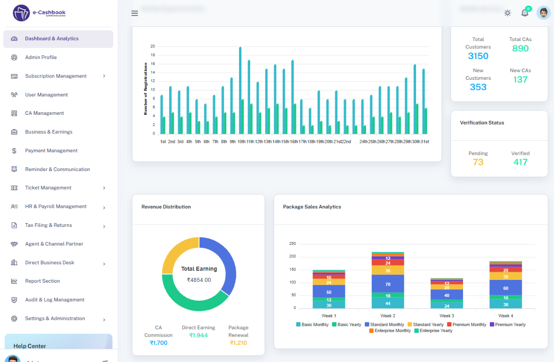Click the Audit & Log Management shield icon
The image size is (554, 362).
(14, 300)
